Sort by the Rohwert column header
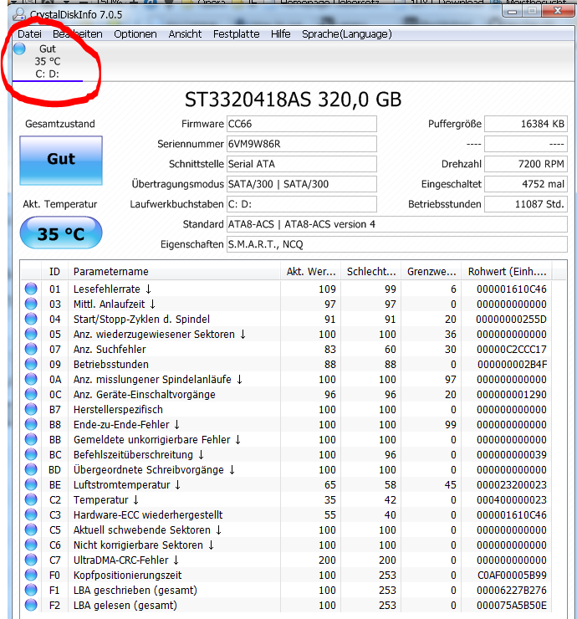The width and height of the screenshot is (577, 619). 507,272
